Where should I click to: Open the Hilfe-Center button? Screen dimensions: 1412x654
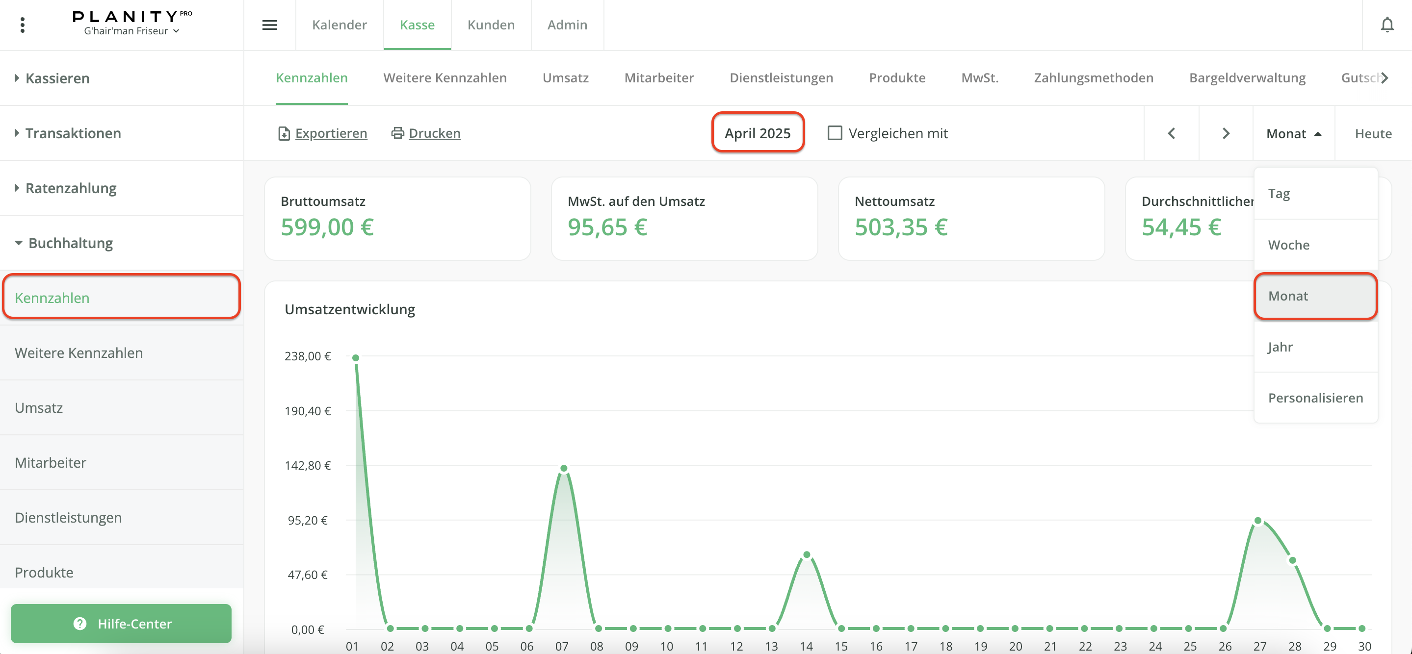point(121,623)
